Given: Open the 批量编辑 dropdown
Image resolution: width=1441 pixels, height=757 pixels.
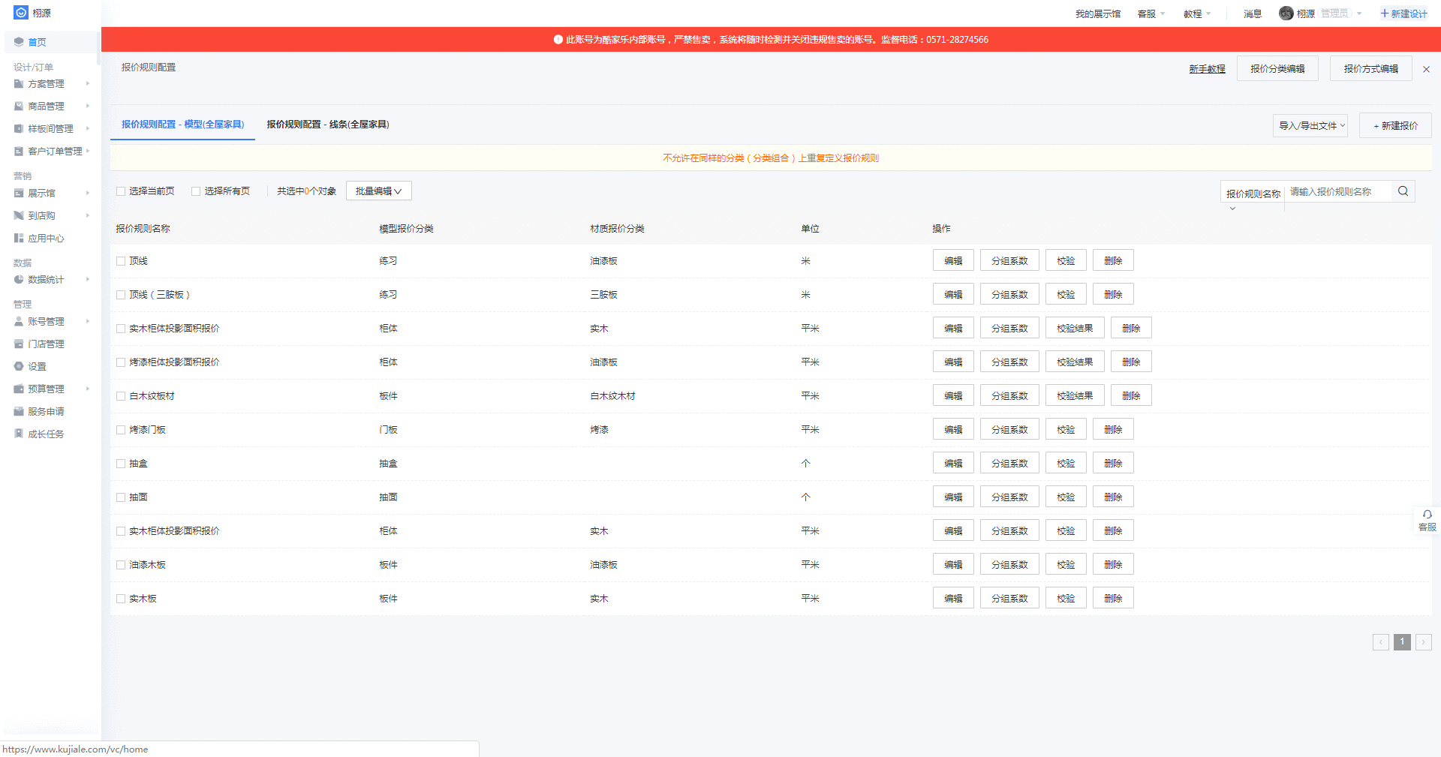Looking at the screenshot, I should (x=378, y=191).
